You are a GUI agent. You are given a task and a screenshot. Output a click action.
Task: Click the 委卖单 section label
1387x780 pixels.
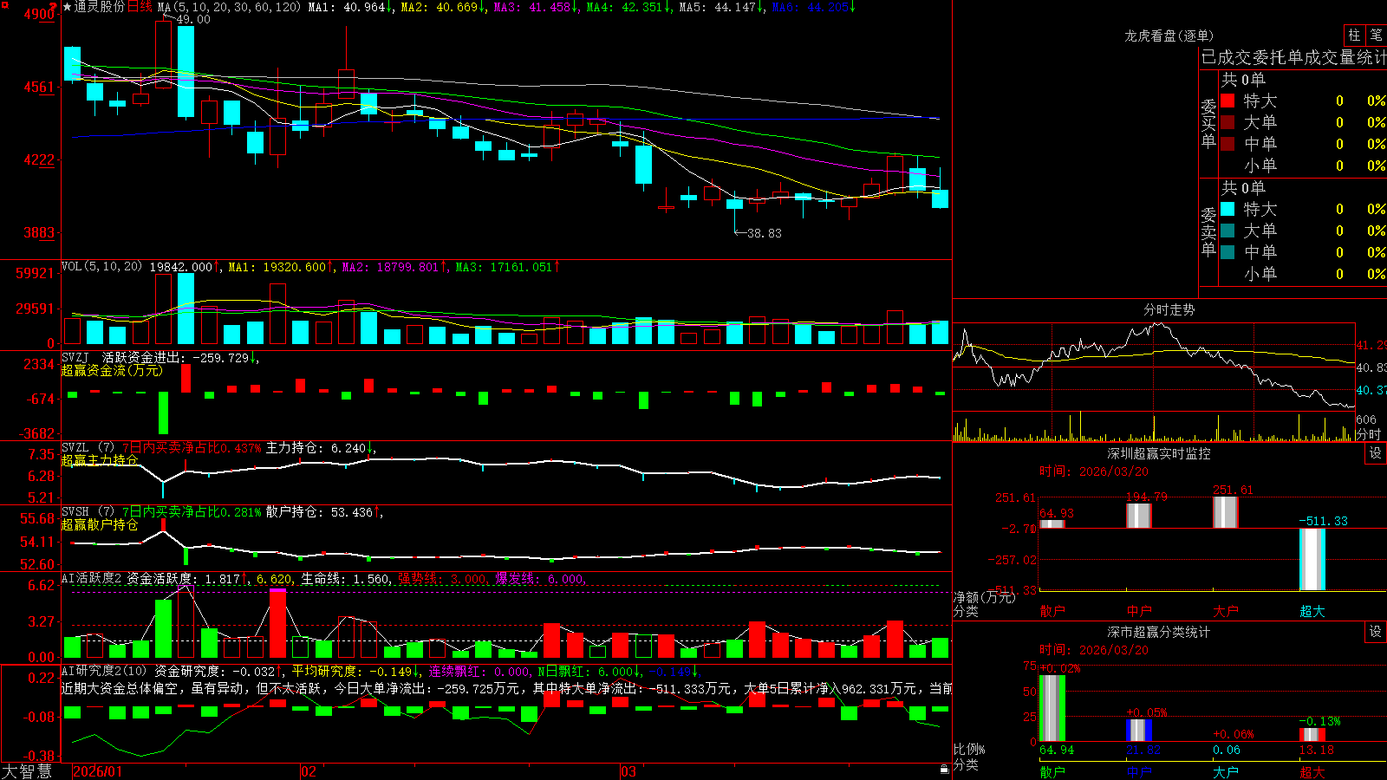click(x=1208, y=231)
